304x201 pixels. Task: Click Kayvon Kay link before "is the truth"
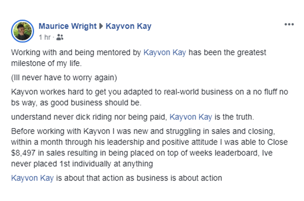[190, 117]
